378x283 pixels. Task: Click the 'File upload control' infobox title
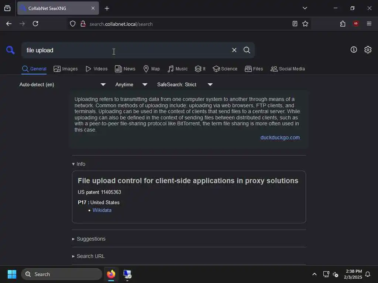pos(188,181)
